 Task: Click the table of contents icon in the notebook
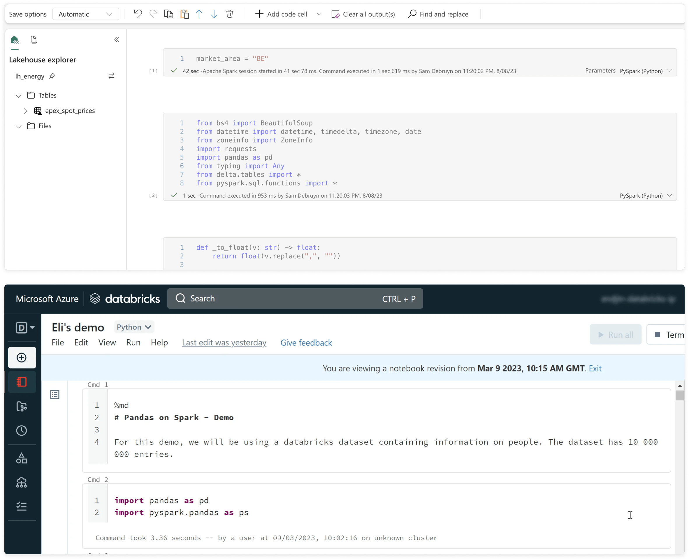point(55,394)
